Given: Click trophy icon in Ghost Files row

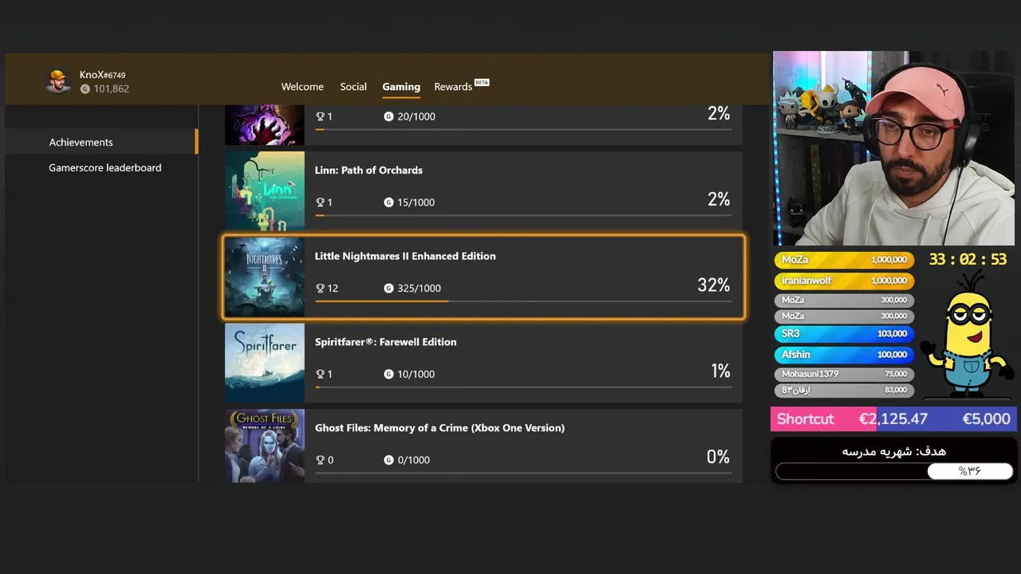Looking at the screenshot, I should pos(320,460).
